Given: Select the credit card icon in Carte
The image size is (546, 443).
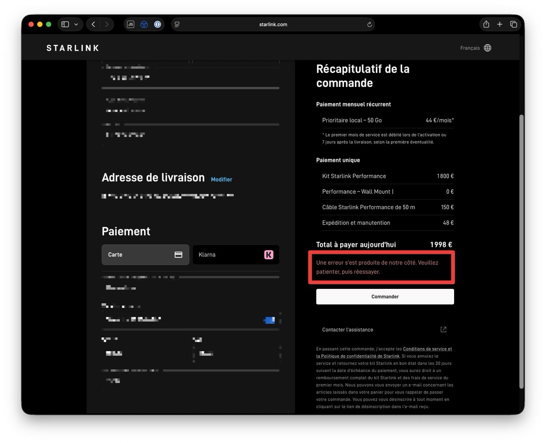Looking at the screenshot, I should [x=179, y=255].
